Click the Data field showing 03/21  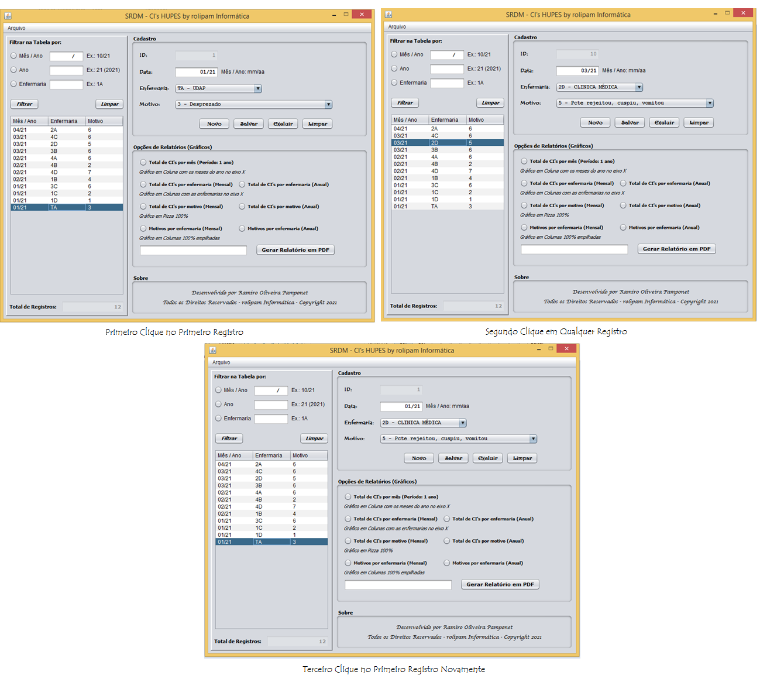point(577,71)
